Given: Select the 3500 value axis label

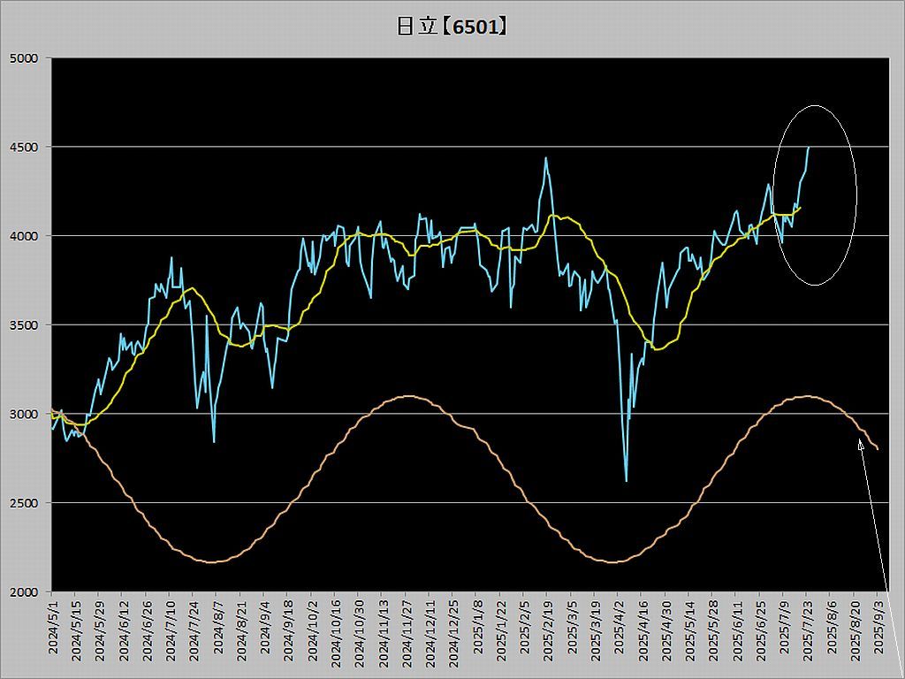Looking at the screenshot, I should click(x=29, y=325).
